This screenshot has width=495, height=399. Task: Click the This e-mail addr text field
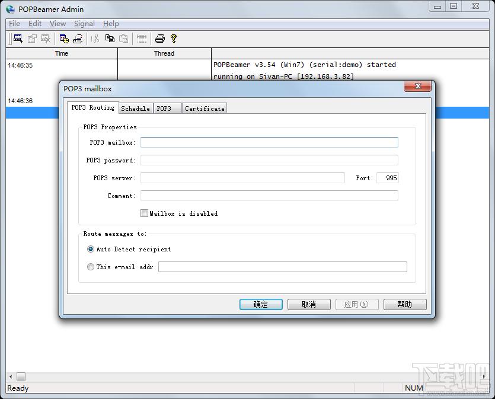coord(283,267)
